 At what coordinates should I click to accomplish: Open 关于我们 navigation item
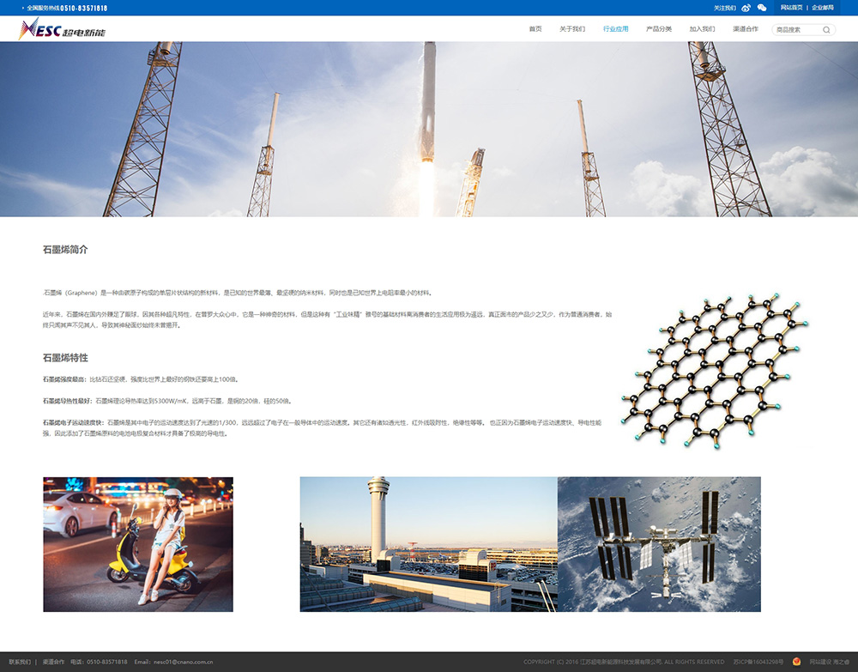click(572, 29)
